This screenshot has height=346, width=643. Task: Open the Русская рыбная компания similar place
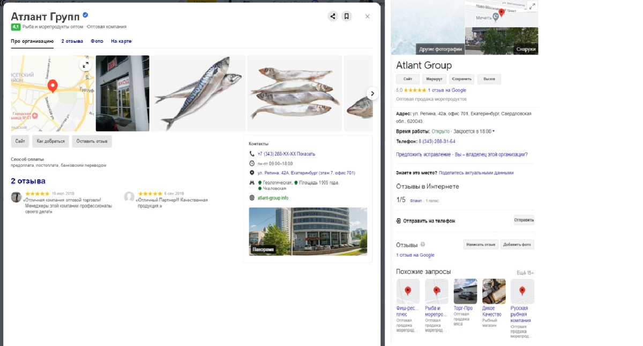click(x=522, y=309)
